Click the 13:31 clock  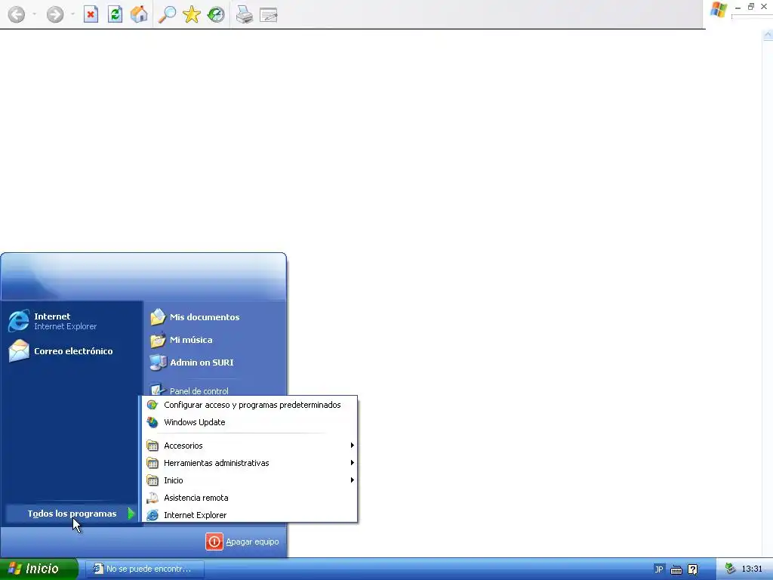(752, 569)
